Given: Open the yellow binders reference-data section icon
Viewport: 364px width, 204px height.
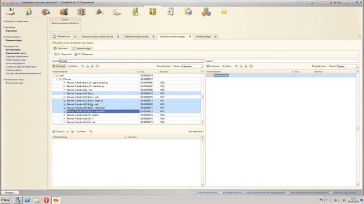Looking at the screenshot, I should click(153, 11).
